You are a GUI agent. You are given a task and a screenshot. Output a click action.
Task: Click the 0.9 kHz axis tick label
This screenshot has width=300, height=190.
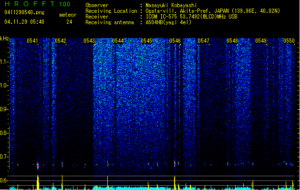[4, 109]
